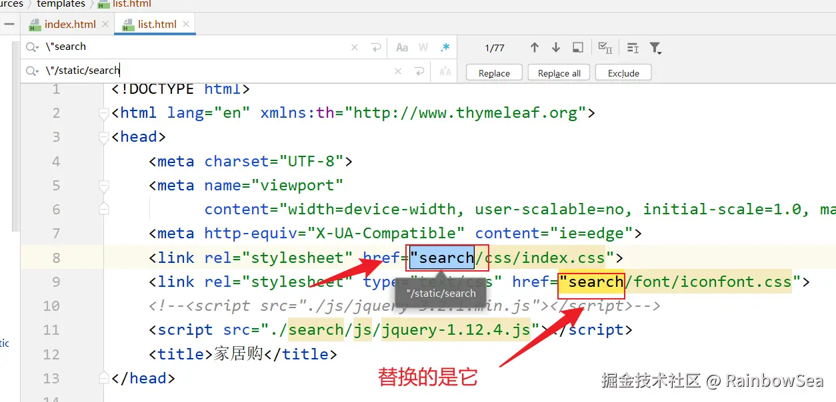Insert new line in find field
Screen dimensions: 836x402
pos(376,47)
